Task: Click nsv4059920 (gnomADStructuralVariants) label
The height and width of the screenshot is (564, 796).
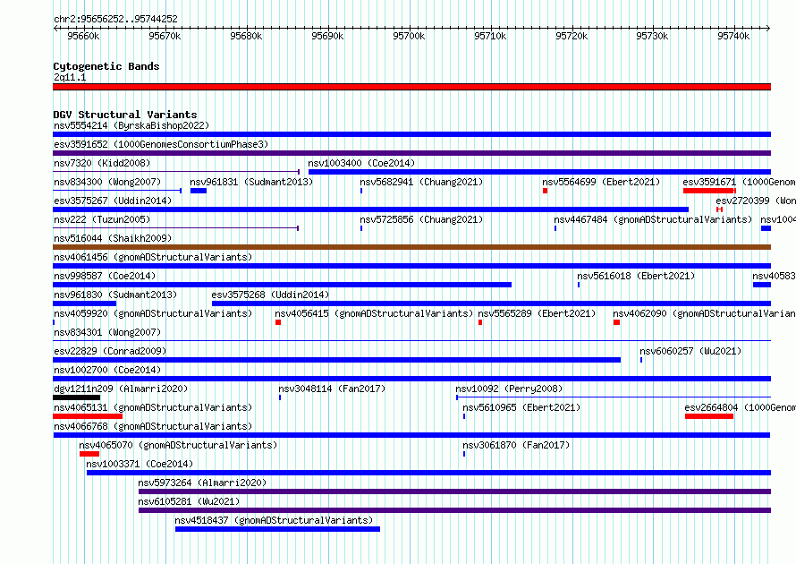Action: 153,313
